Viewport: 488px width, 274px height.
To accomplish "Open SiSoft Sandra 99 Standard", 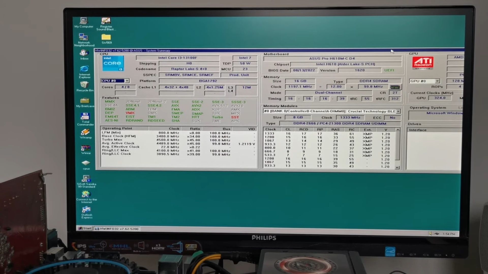I will [86, 181].
